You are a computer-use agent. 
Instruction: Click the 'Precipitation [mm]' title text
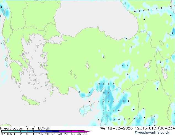click(18, 128)
